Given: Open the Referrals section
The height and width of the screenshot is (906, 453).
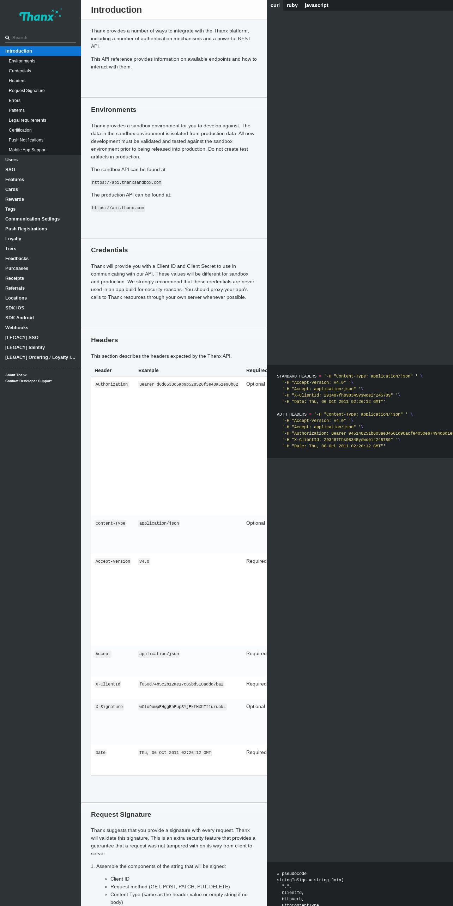Looking at the screenshot, I should [x=41, y=288].
